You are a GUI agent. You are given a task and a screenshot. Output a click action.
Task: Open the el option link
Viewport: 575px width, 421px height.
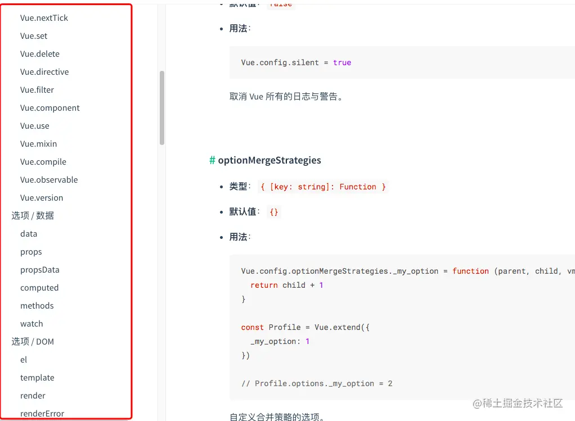[x=24, y=359]
